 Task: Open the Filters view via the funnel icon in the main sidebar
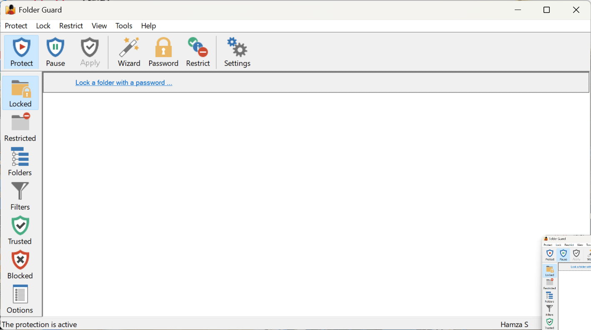point(20,196)
